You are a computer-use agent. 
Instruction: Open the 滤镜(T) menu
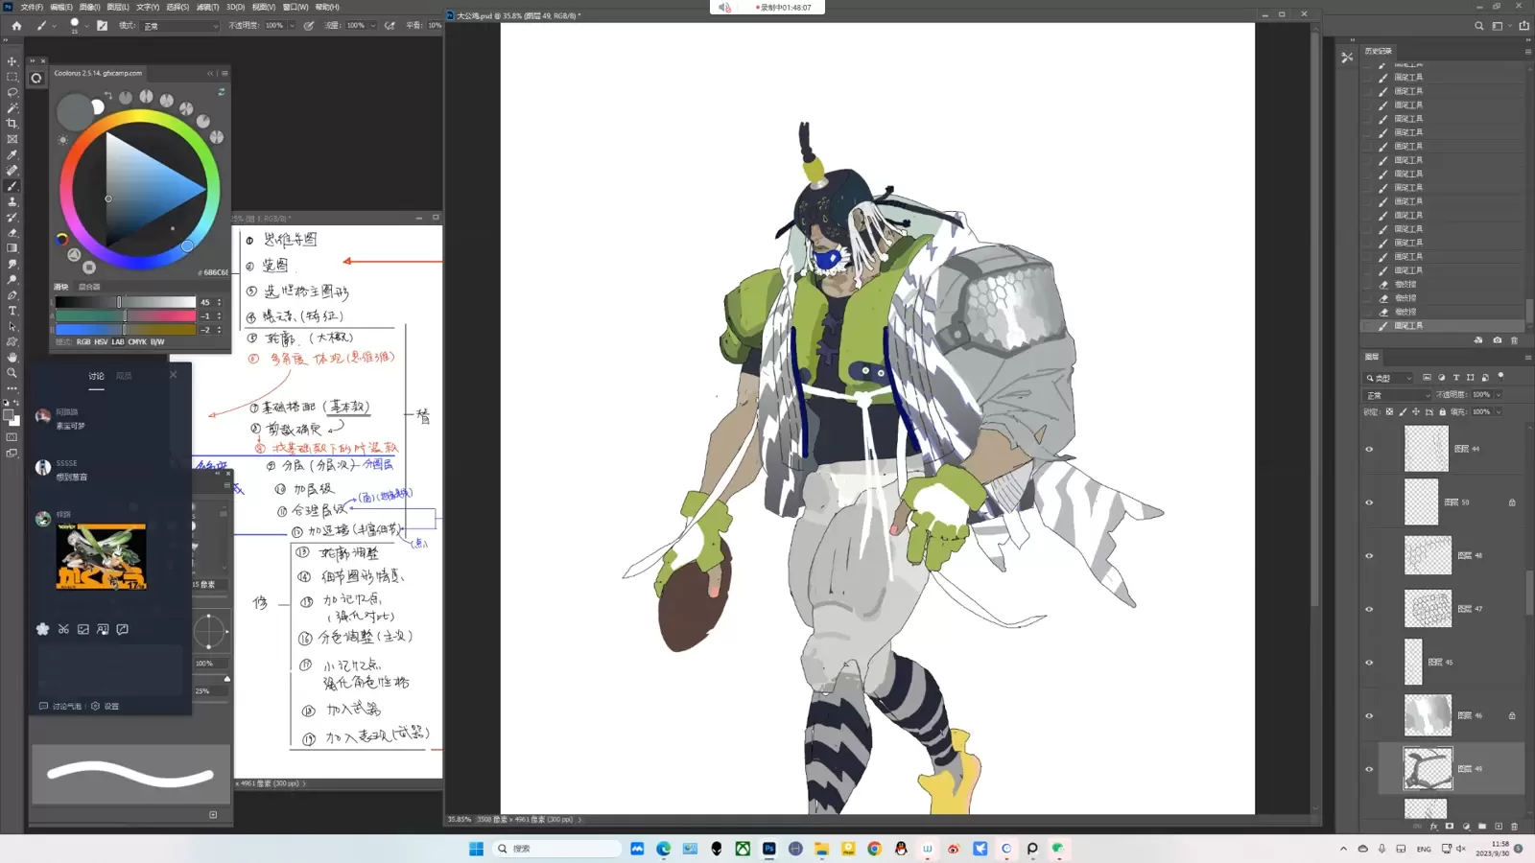point(207,7)
